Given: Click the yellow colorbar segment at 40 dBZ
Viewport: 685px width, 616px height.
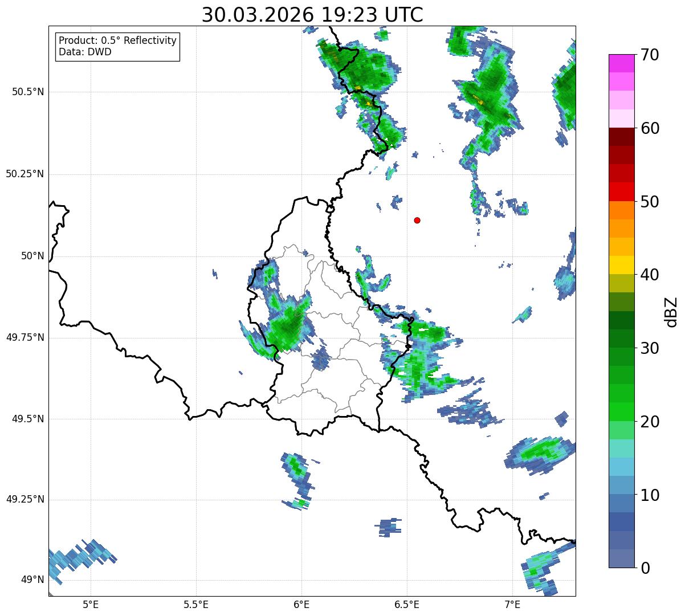Looking at the screenshot, I should click(621, 265).
